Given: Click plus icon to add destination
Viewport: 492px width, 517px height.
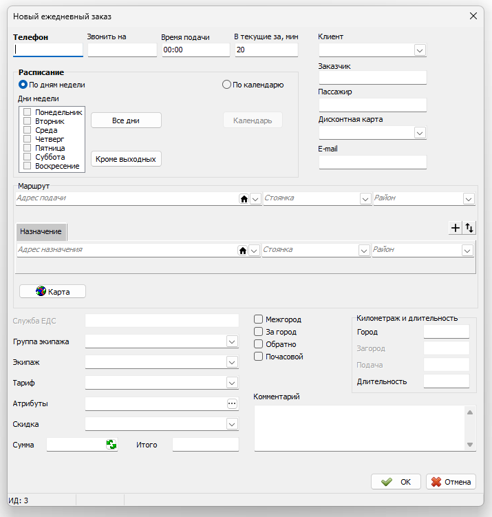Looking at the screenshot, I should pyautogui.click(x=455, y=229).
